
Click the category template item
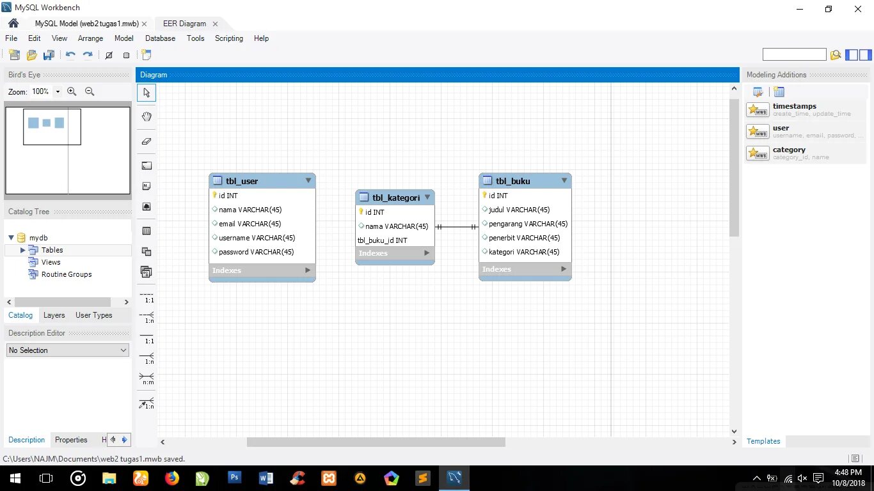point(806,153)
